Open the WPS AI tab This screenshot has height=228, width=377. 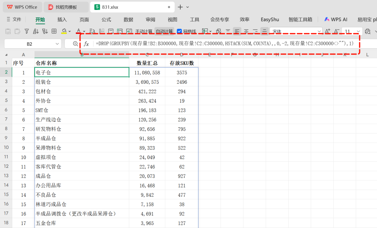[x=336, y=19]
